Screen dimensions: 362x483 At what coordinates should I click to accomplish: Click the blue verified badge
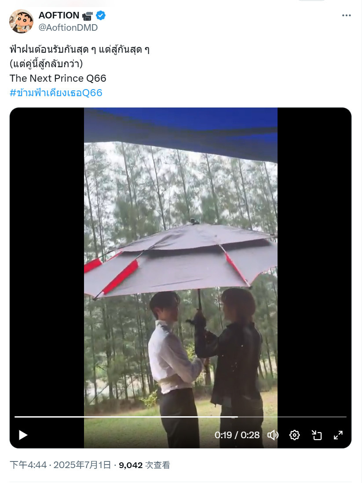coord(101,15)
